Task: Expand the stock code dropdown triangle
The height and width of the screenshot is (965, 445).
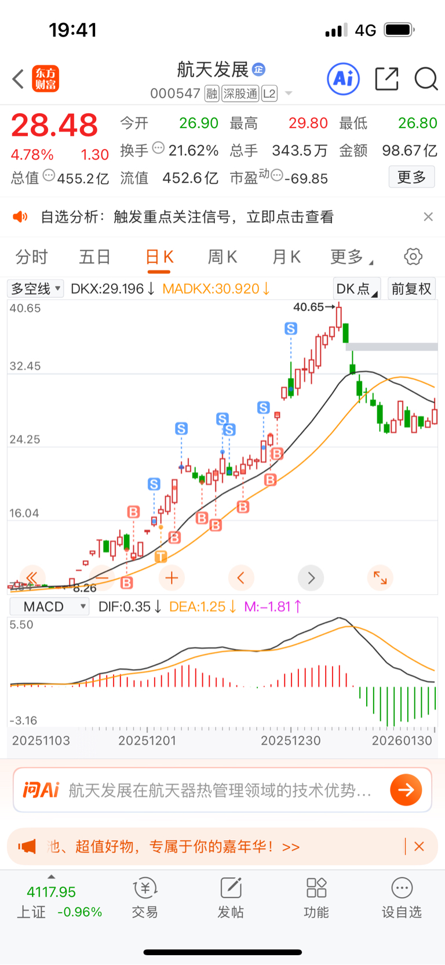Action: click(289, 93)
